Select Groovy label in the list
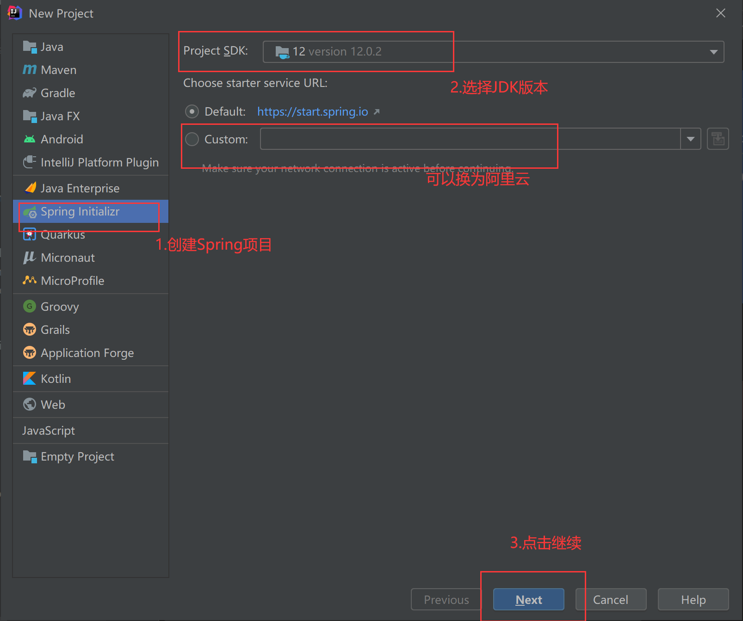743x621 pixels. click(60, 307)
